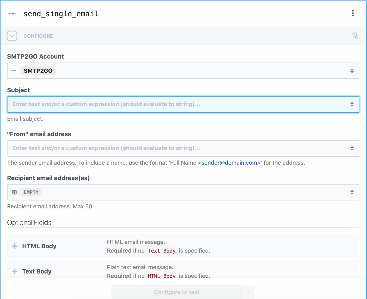The width and height of the screenshot is (367, 299).
Task: Click the EMPTY recipient array chip
Action: pos(31,192)
